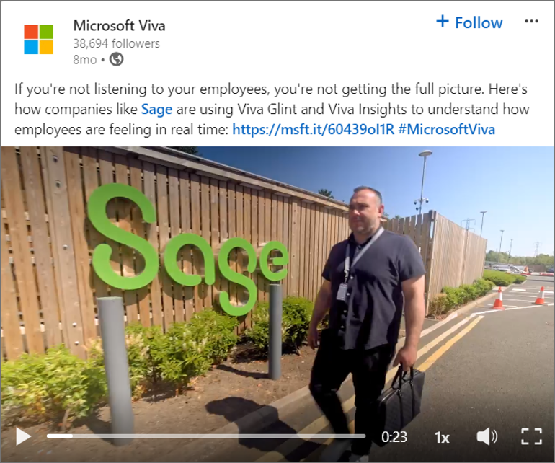Viewport: 555px width, 463px height.
Task: Click the 0:23 time remaining label
Action: coord(394,437)
